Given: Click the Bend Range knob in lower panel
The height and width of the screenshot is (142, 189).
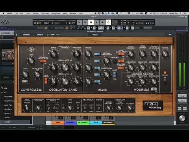Looking at the screenshot, I should (27, 108).
